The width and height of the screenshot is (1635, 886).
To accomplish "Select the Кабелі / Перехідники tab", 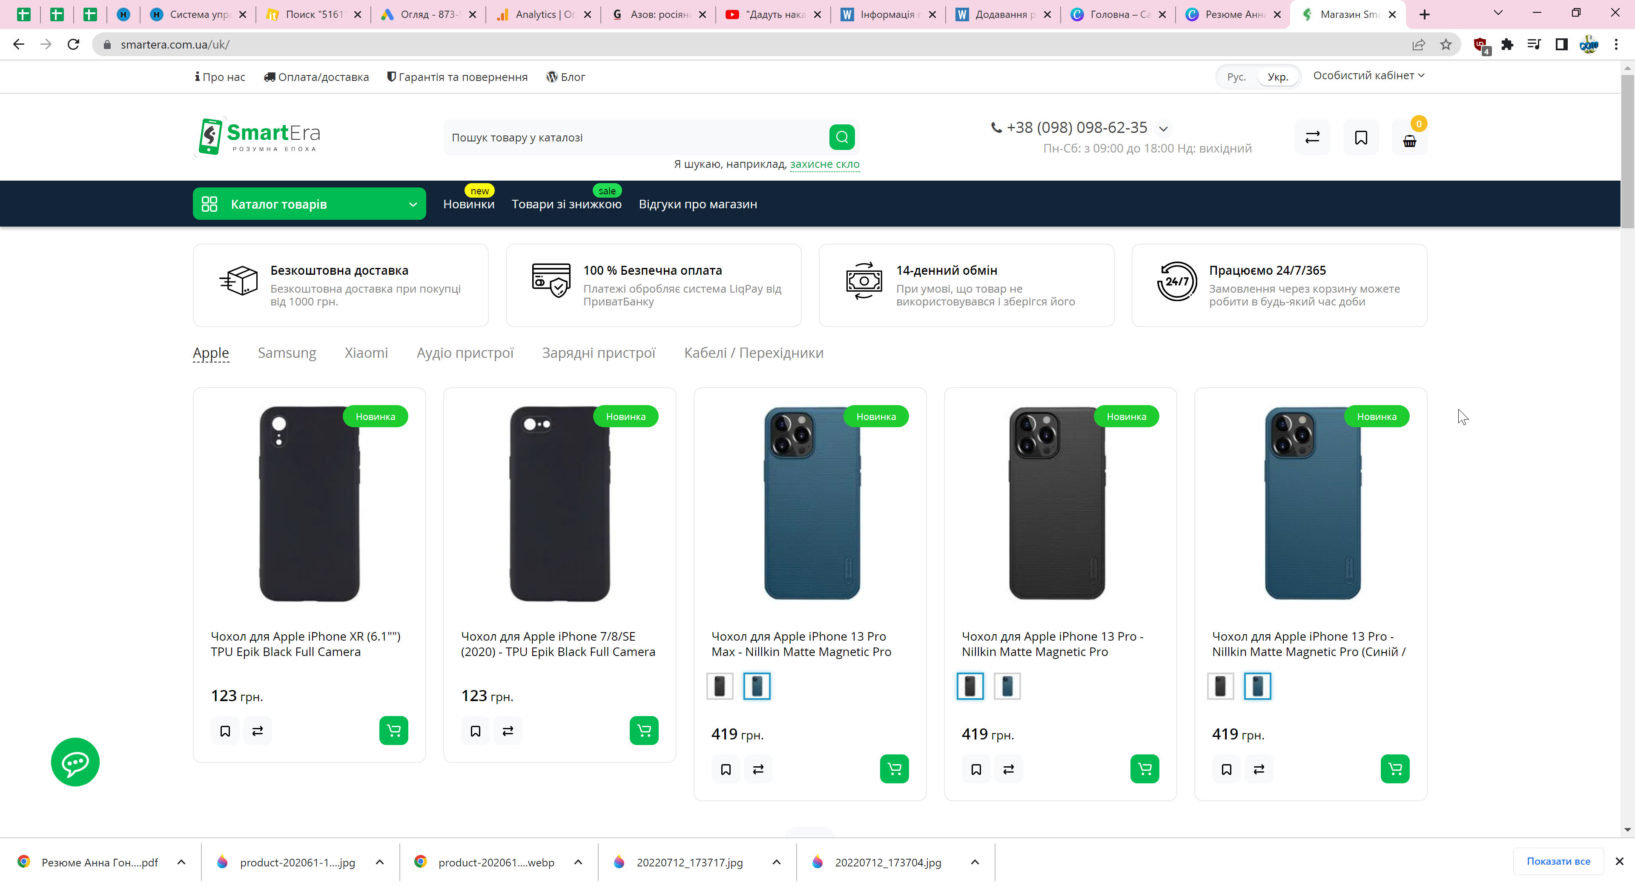I will (x=753, y=353).
